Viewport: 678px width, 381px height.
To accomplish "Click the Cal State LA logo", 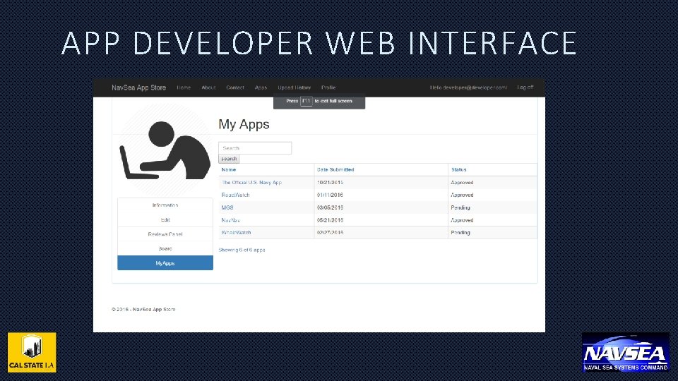I will (x=32, y=352).
